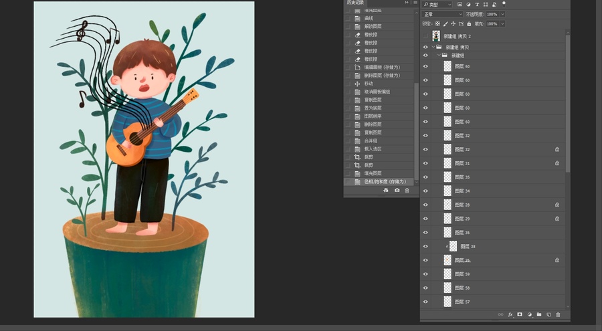Click prevent artboard auto-nesting lock icon

461,24
